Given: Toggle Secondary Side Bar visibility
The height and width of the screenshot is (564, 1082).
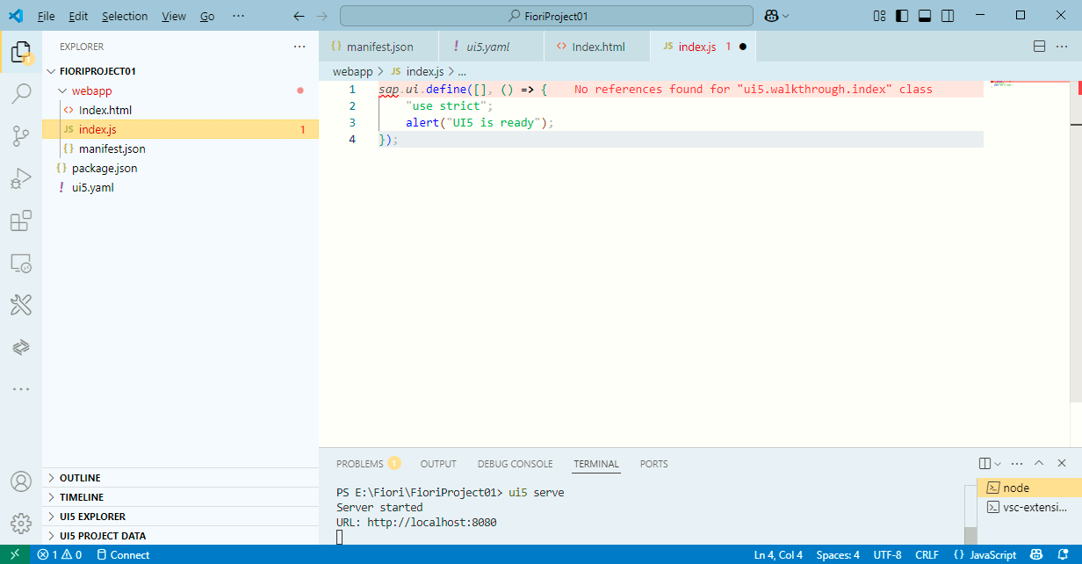Looking at the screenshot, I should click(x=948, y=16).
